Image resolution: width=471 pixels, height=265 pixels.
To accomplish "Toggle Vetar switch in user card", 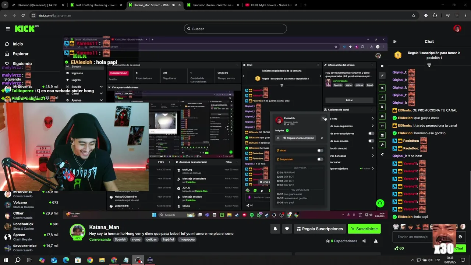I will tap(320, 151).
